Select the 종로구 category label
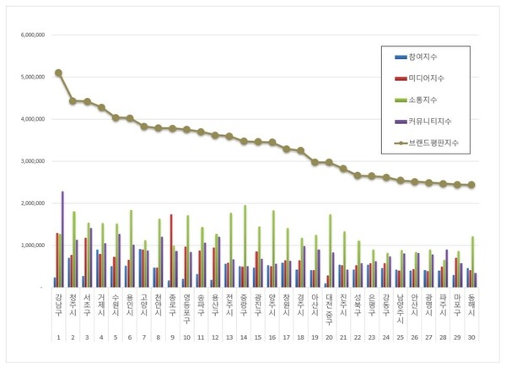506x367 pixels. [x=172, y=305]
